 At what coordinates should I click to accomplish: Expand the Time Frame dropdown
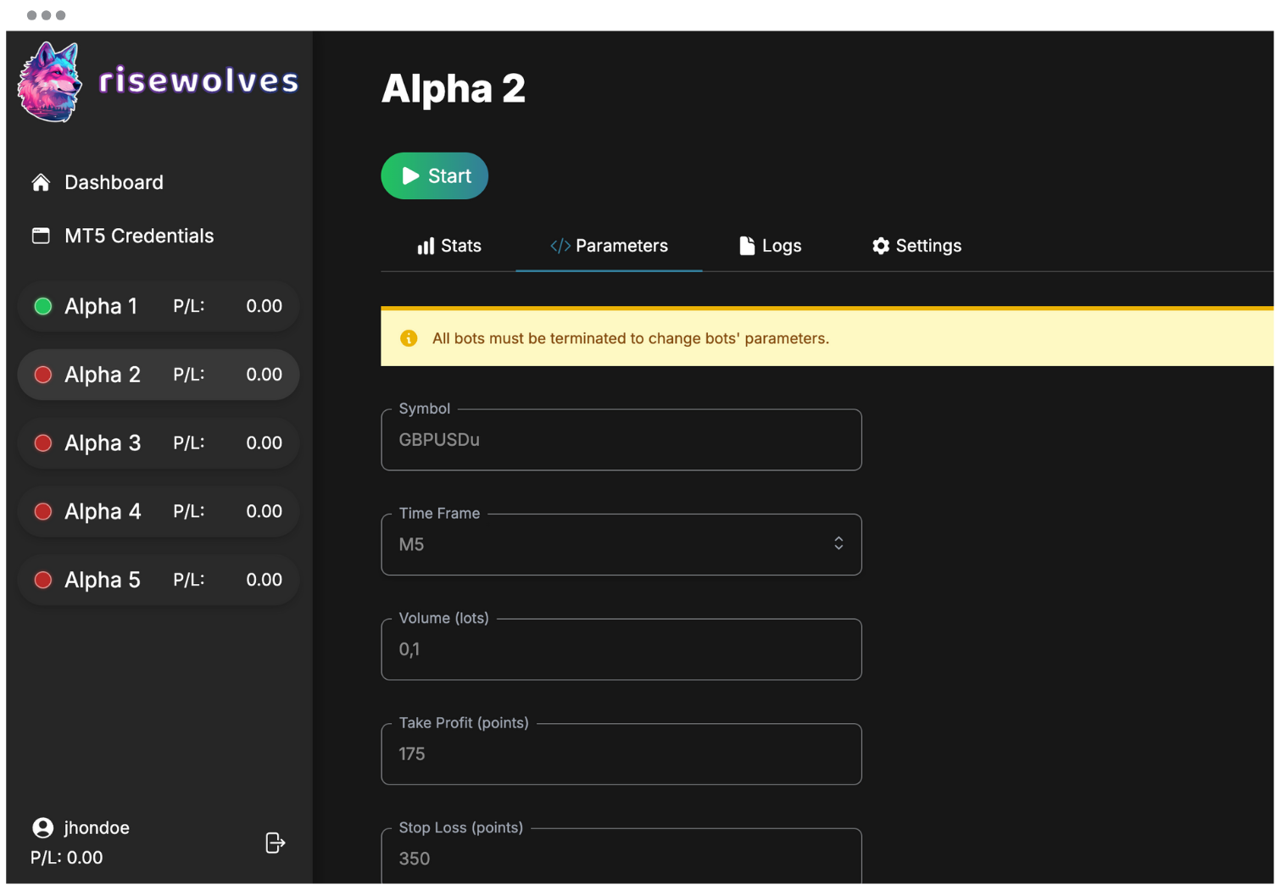[621, 544]
